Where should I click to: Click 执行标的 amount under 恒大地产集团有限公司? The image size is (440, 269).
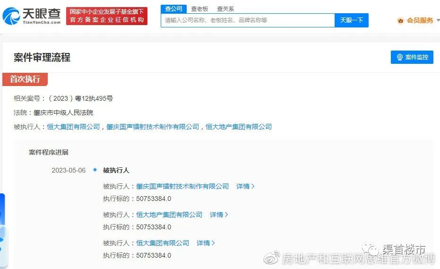tap(154, 227)
